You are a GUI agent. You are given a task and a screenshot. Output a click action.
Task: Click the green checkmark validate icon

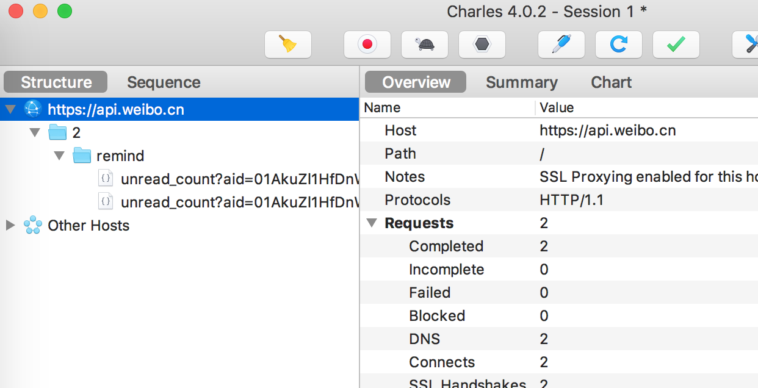(676, 45)
